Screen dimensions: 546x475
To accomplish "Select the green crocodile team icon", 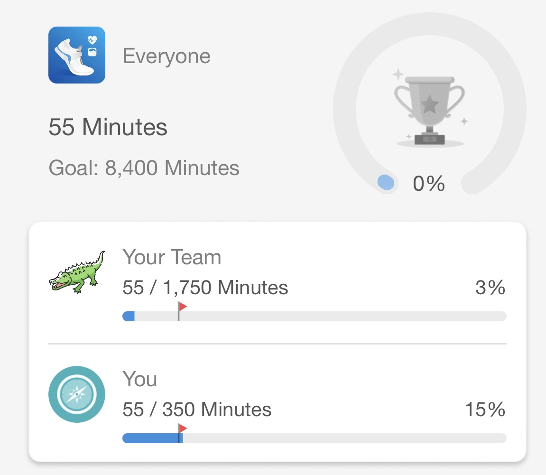I will point(76,272).
